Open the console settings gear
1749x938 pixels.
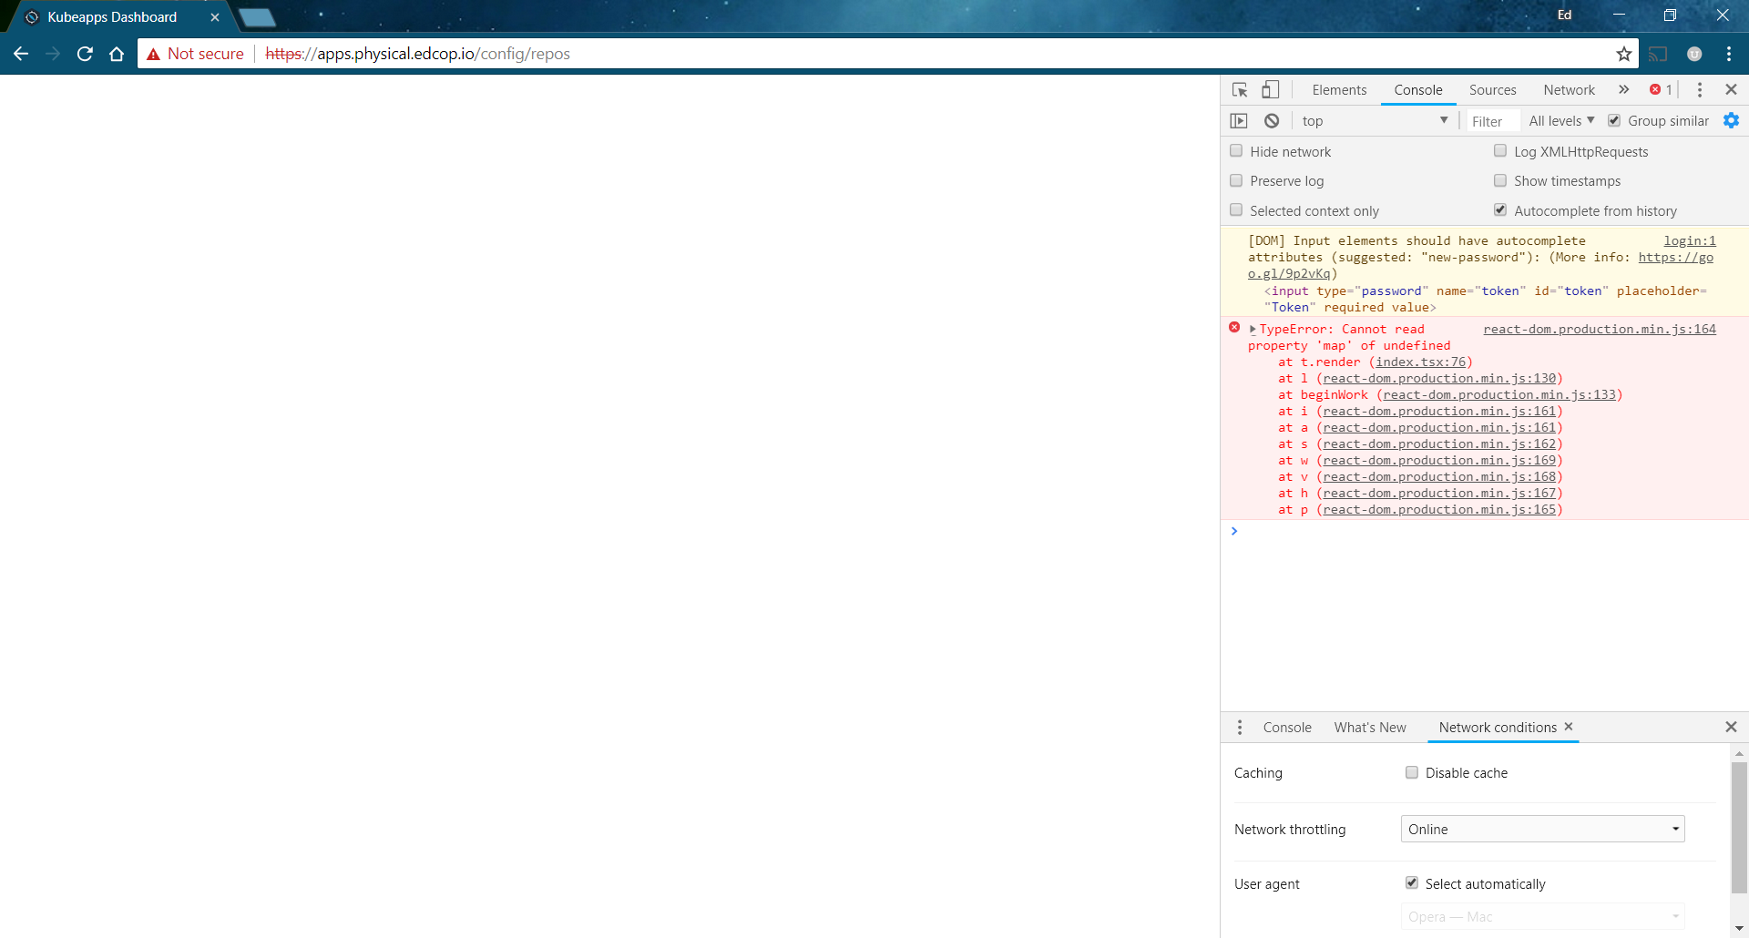click(1731, 120)
